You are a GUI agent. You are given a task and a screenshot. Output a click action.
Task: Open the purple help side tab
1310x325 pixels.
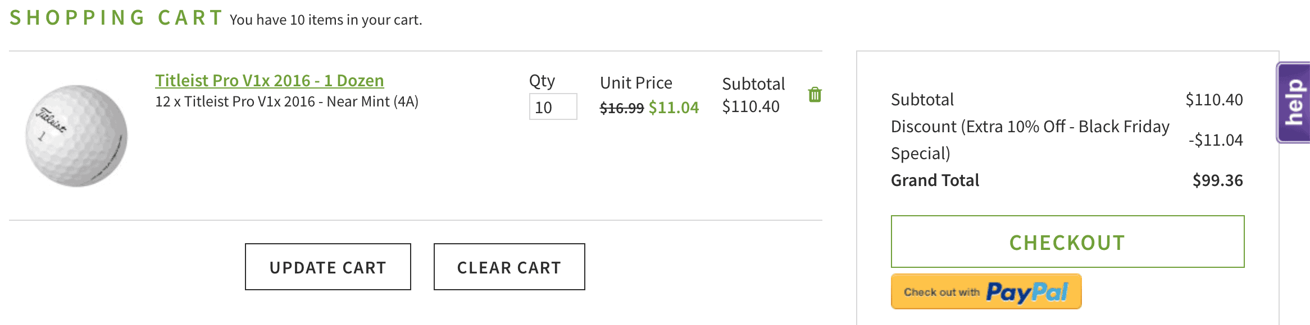pyautogui.click(x=1294, y=103)
